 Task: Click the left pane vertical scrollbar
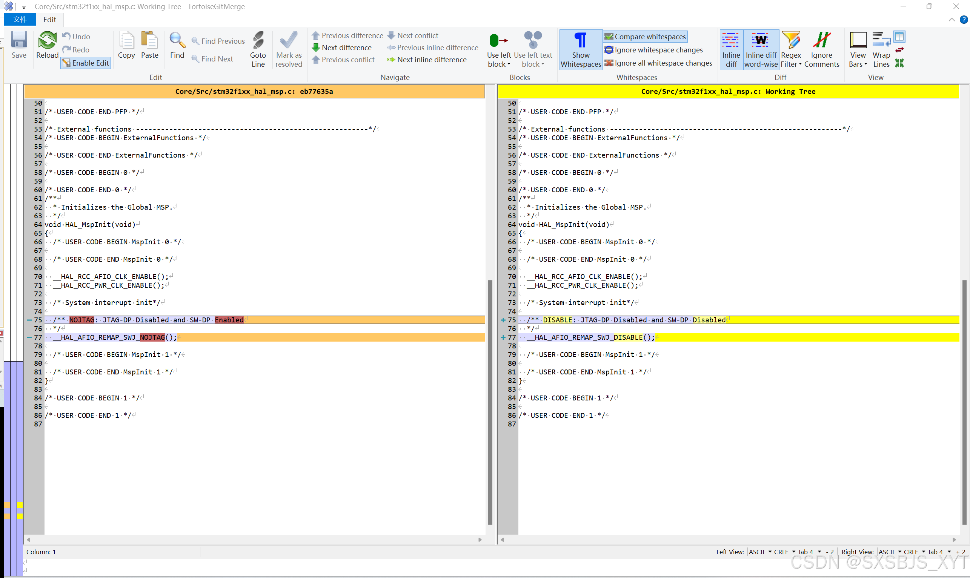[490, 402]
